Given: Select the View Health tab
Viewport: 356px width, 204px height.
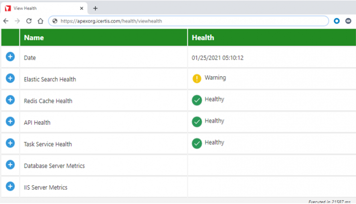Looking at the screenshot, I should (x=42, y=8).
